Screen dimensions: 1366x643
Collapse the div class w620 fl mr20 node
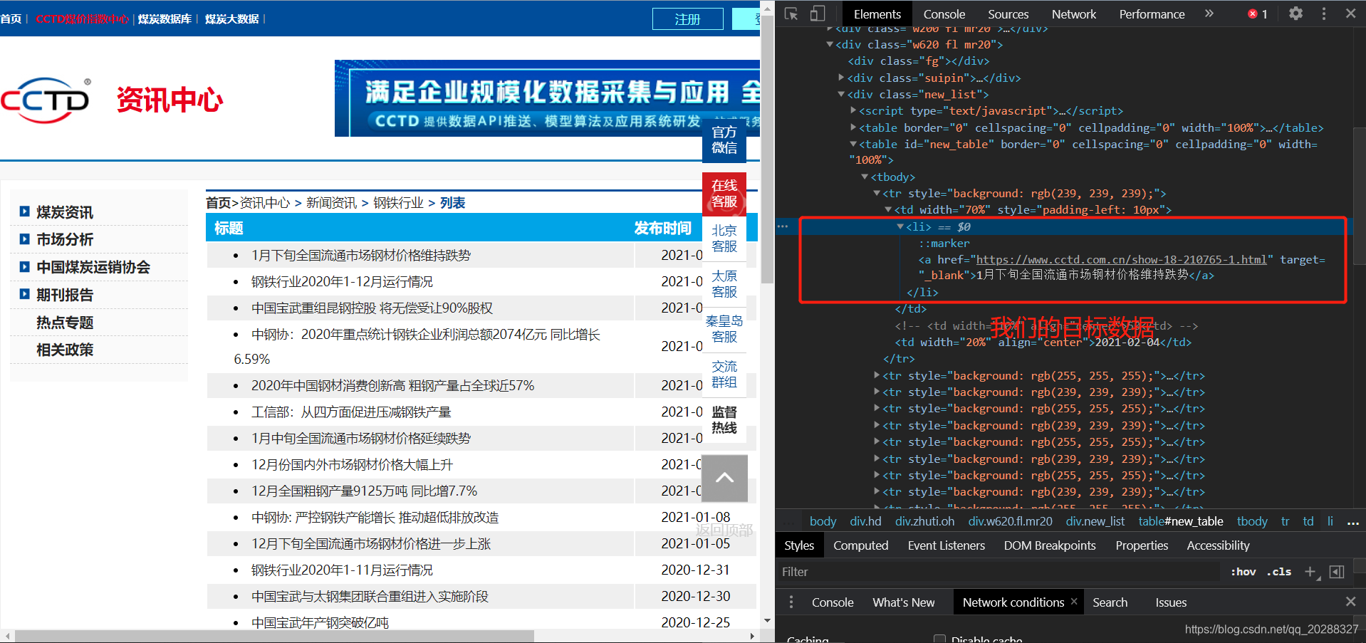(830, 44)
